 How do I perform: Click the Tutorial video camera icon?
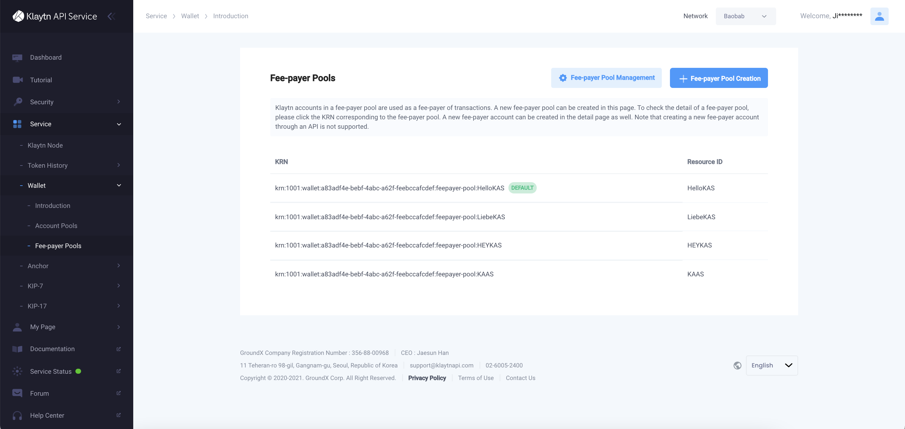pos(18,80)
